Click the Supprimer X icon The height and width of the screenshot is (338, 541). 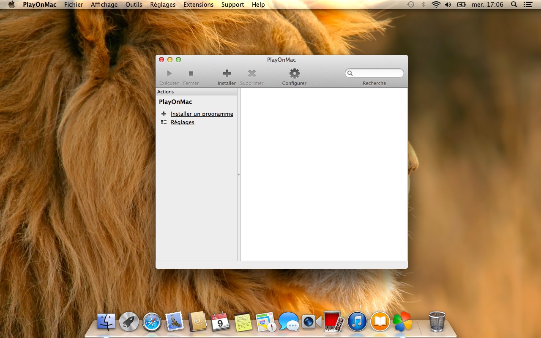(x=252, y=74)
